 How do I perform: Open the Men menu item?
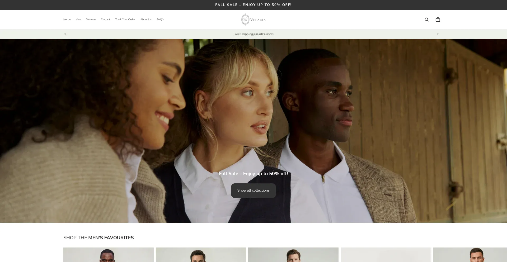click(78, 20)
